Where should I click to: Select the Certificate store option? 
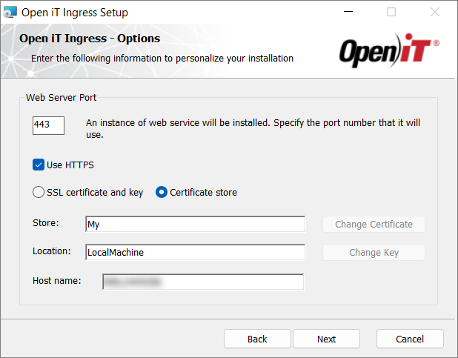point(162,192)
